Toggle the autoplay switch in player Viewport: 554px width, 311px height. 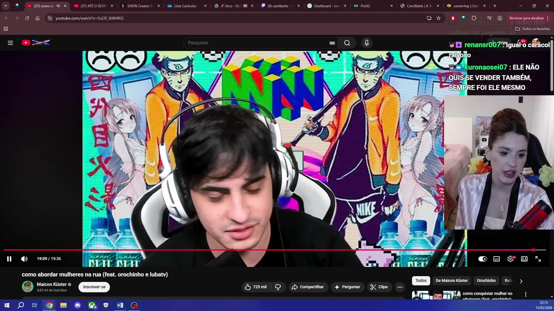[x=483, y=259]
